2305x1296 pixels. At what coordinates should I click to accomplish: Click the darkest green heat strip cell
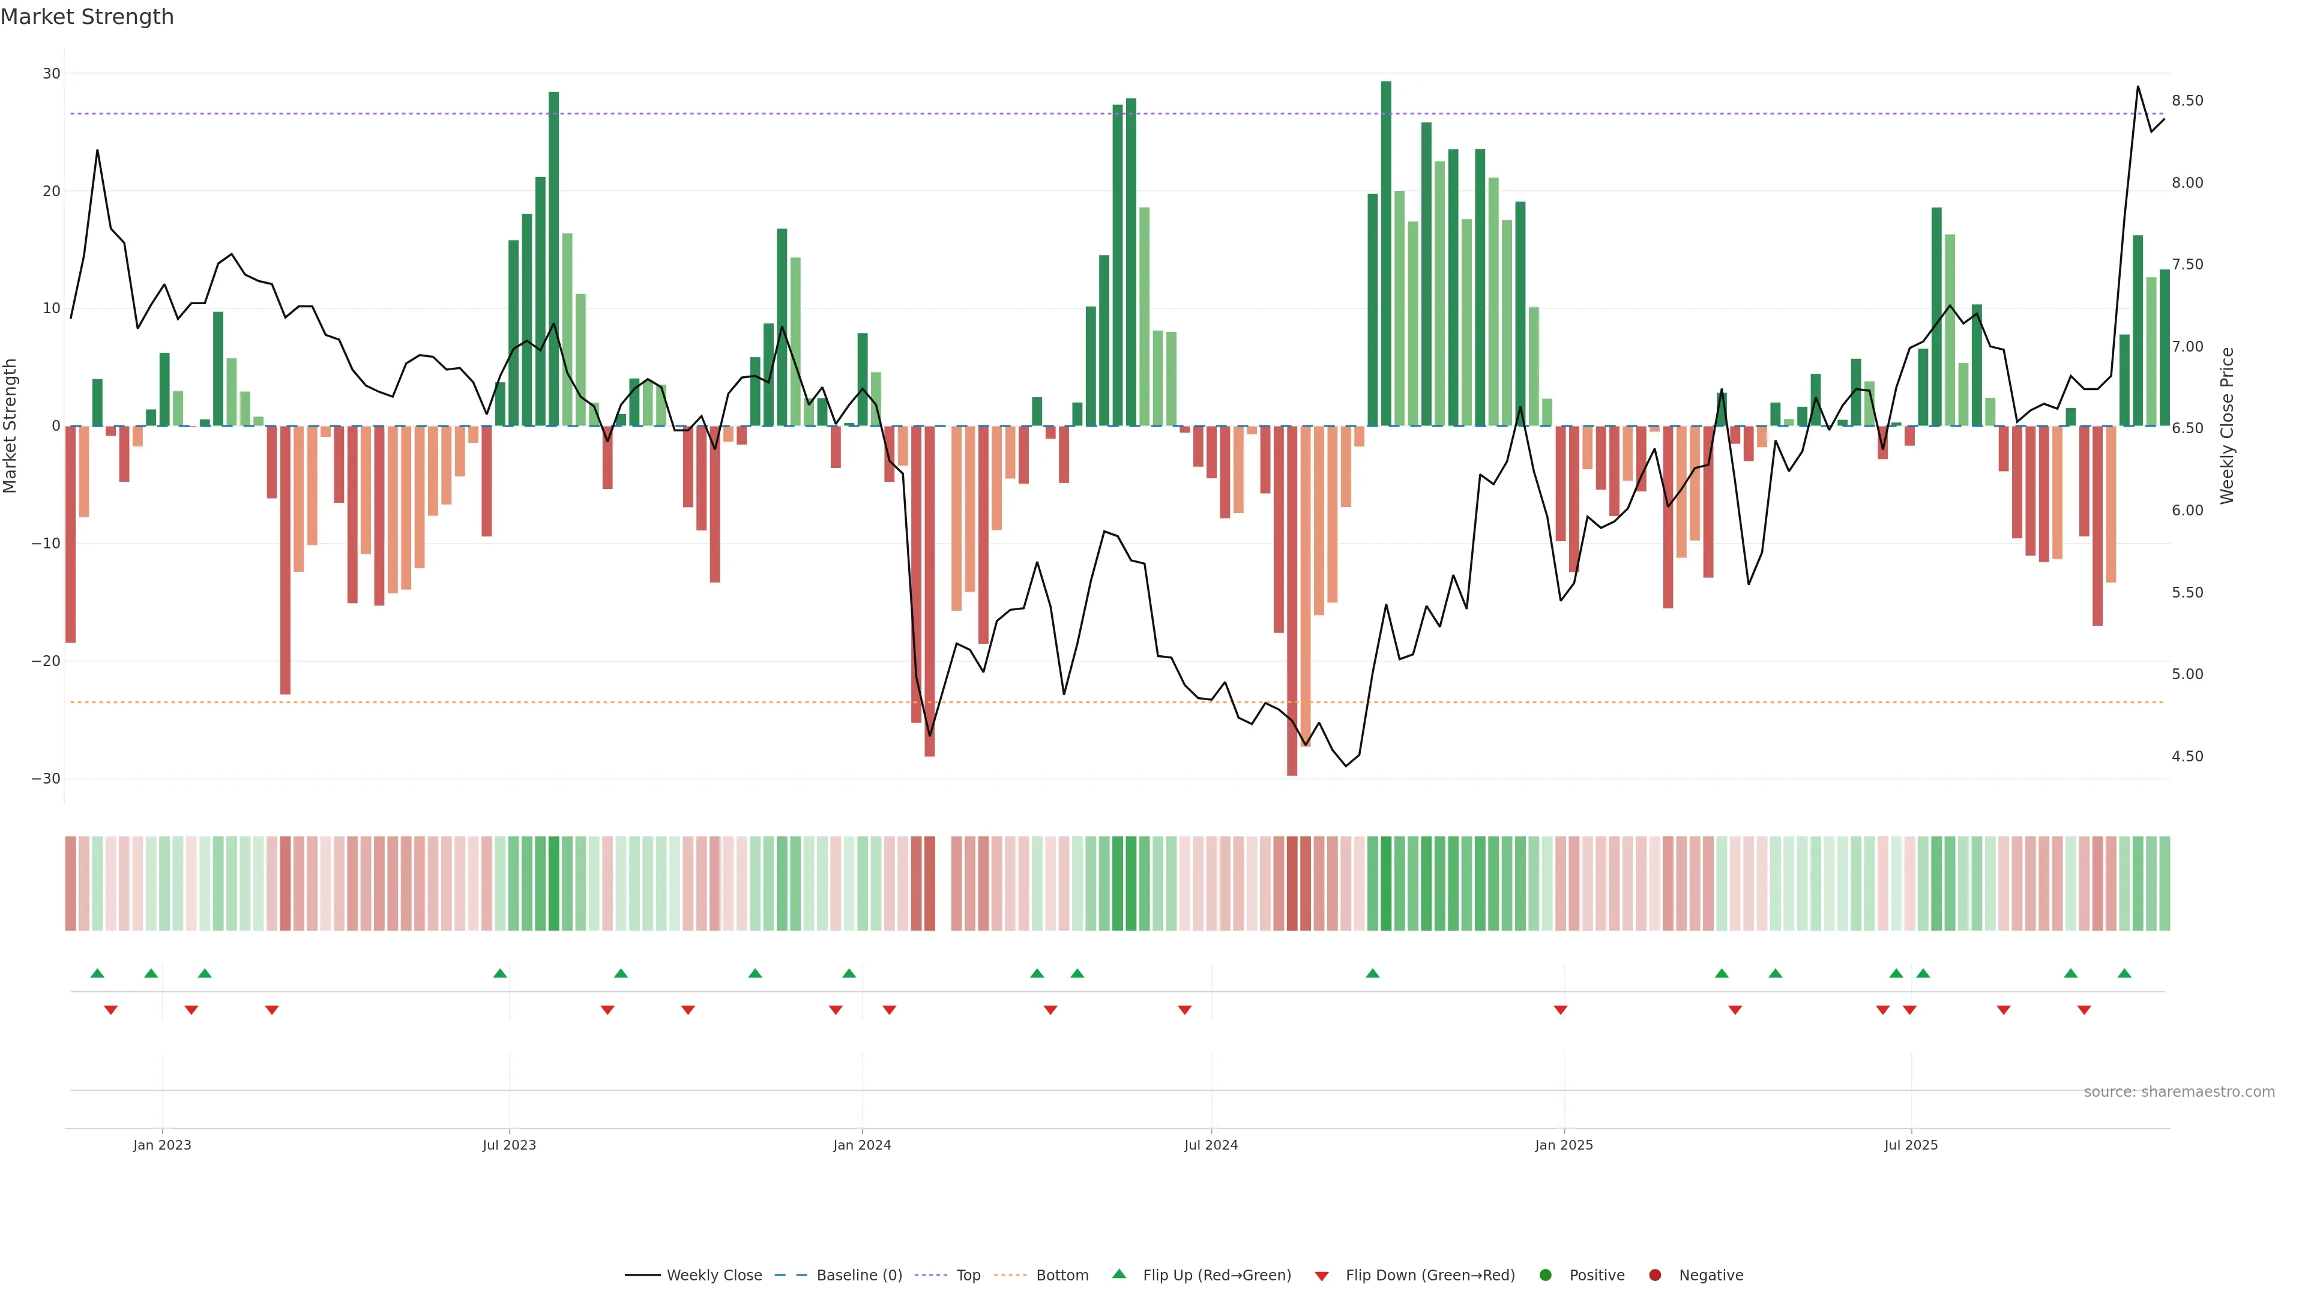(1386, 884)
